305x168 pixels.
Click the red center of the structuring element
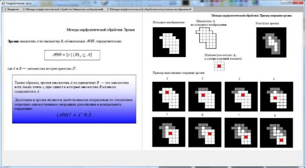[219, 66]
